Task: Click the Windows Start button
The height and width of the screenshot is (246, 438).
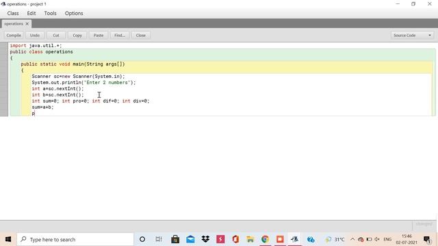Action: click(8, 239)
